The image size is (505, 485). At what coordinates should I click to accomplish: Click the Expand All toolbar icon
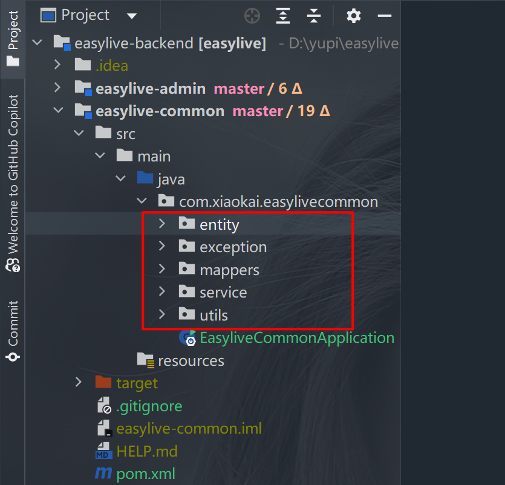coord(283,16)
